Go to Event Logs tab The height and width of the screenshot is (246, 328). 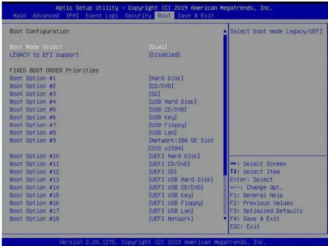[x=102, y=16]
